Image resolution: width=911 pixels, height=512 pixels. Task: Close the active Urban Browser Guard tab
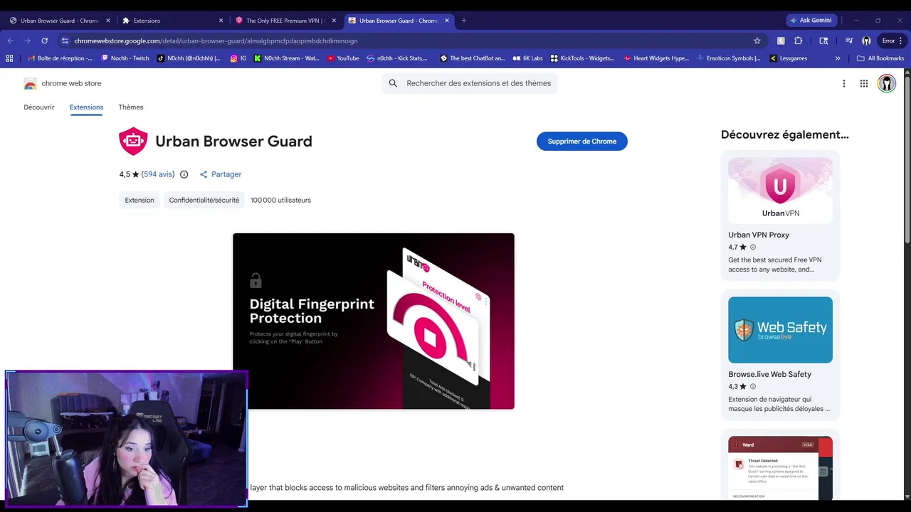click(447, 21)
